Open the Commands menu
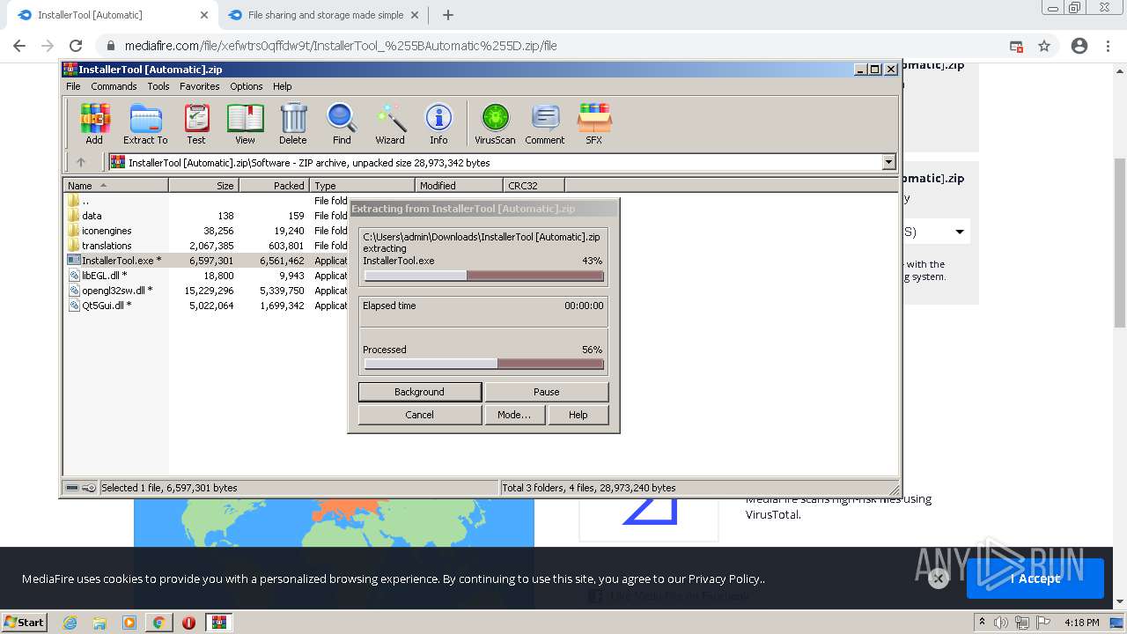Viewport: 1127px width, 634px height. [114, 86]
